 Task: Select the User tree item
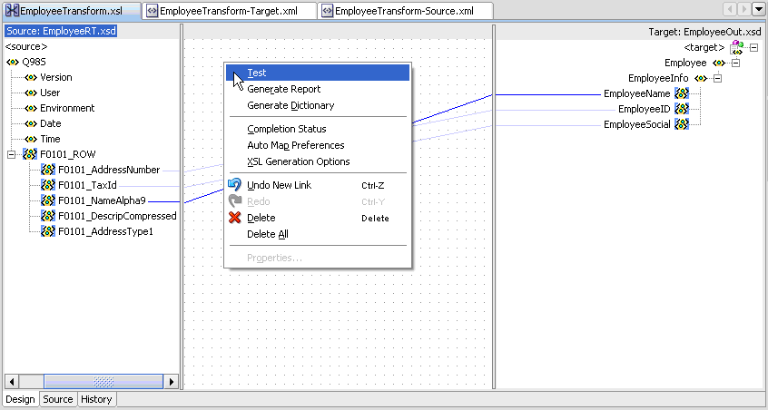tap(50, 93)
